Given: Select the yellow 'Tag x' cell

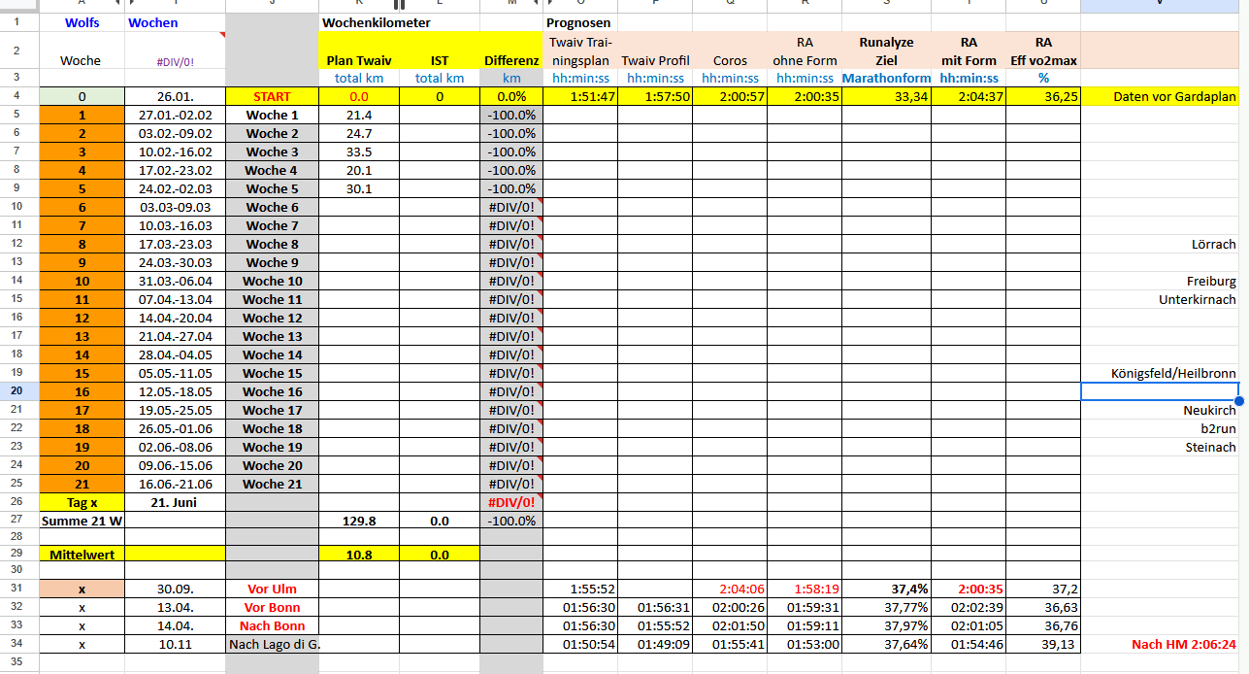Looking at the screenshot, I should 82,502.
